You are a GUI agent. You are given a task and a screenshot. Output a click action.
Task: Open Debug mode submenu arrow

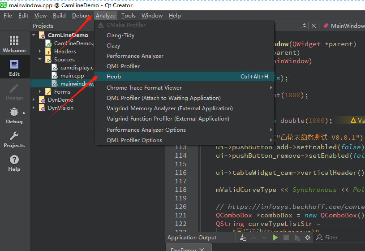coord(24,113)
